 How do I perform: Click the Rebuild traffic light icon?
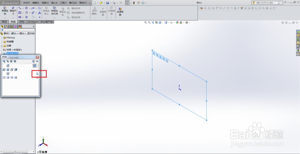(134, 3)
